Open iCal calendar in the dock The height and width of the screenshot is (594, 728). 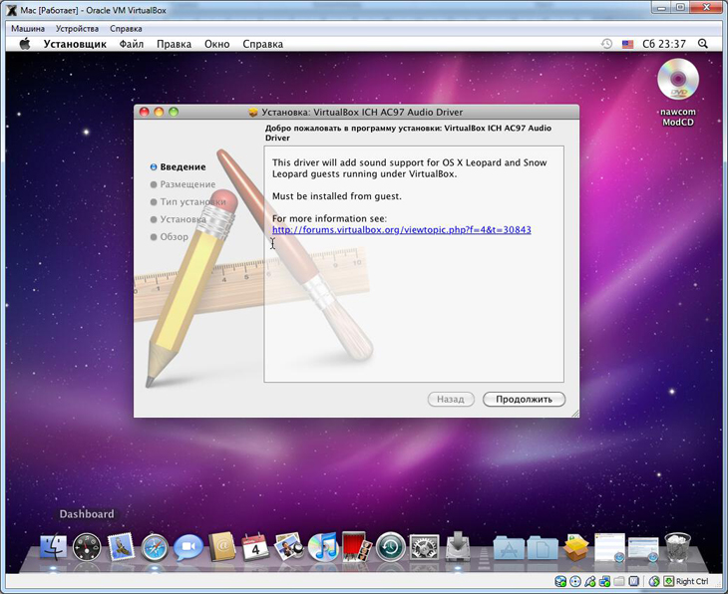point(255,547)
